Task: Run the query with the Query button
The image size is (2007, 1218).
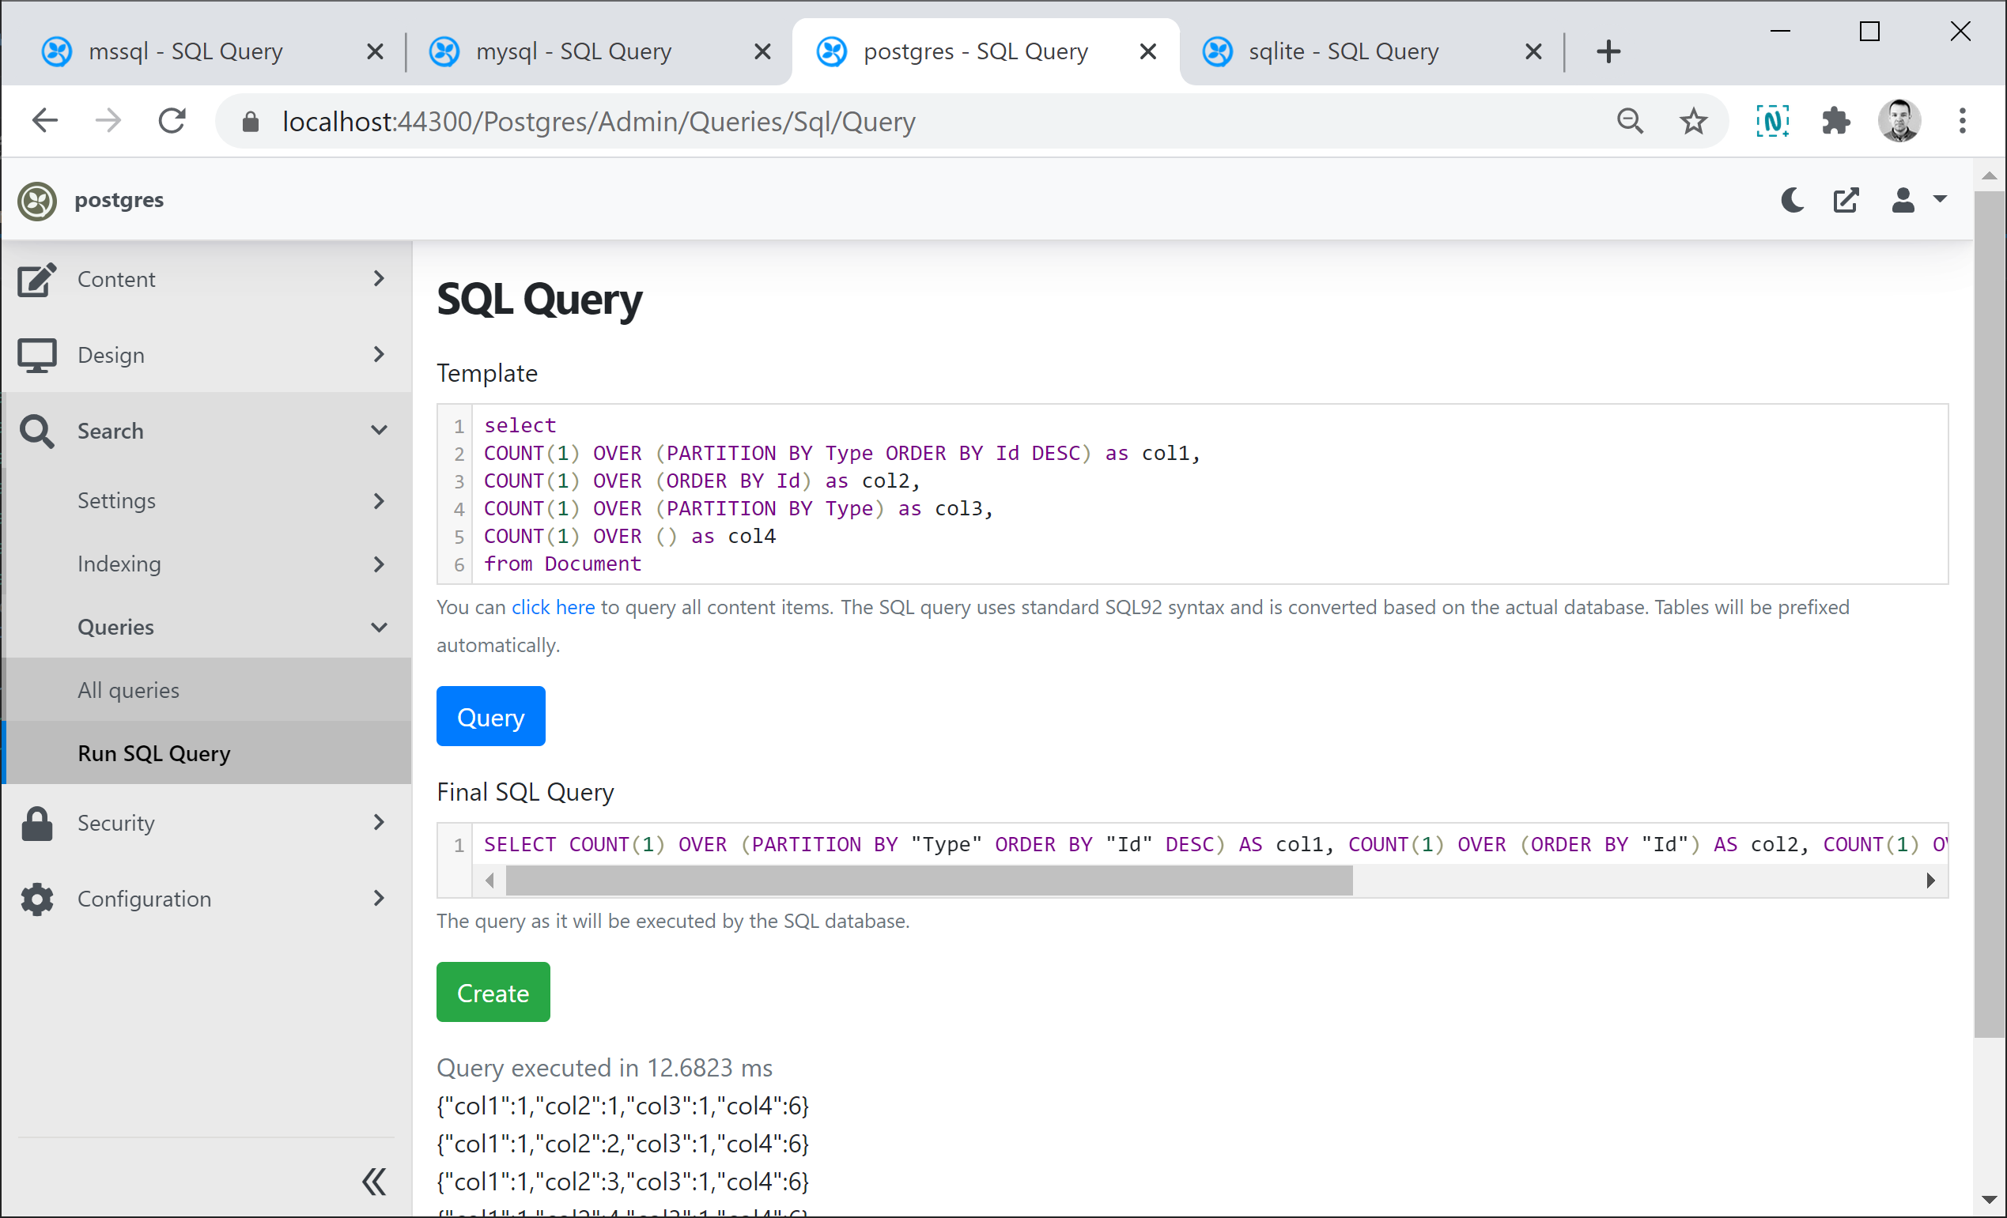Action: [490, 716]
